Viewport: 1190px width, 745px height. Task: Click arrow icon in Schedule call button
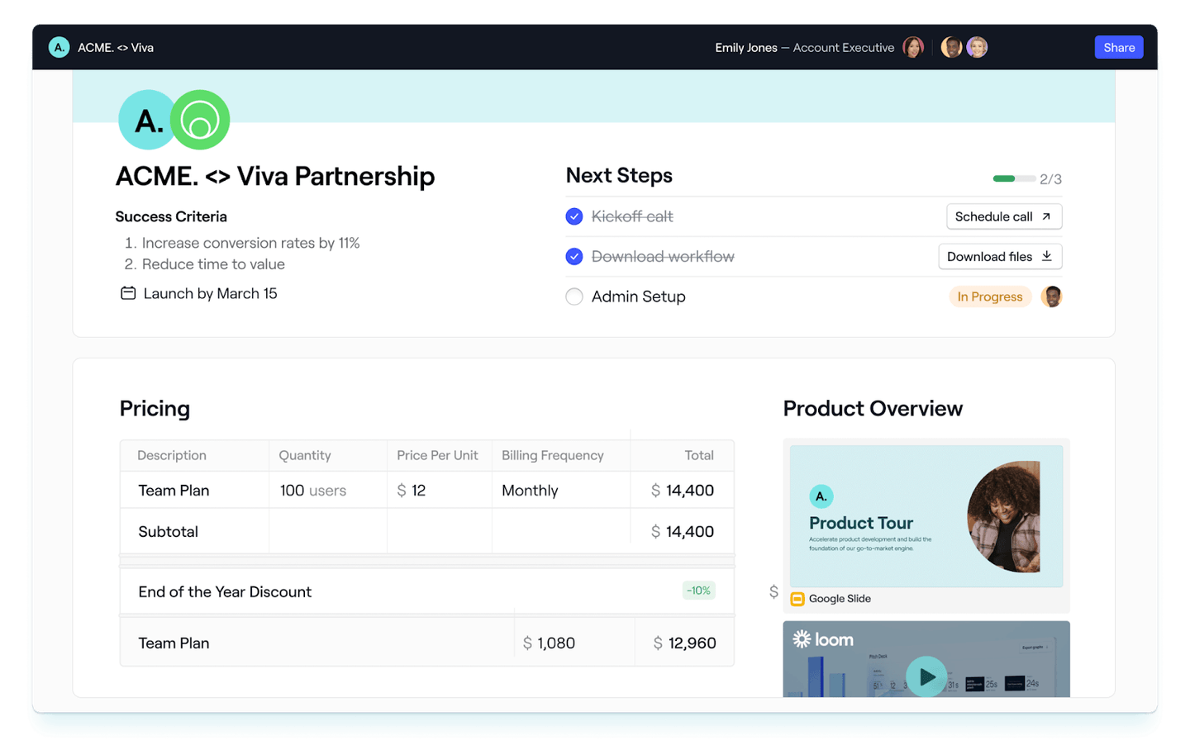click(1046, 216)
